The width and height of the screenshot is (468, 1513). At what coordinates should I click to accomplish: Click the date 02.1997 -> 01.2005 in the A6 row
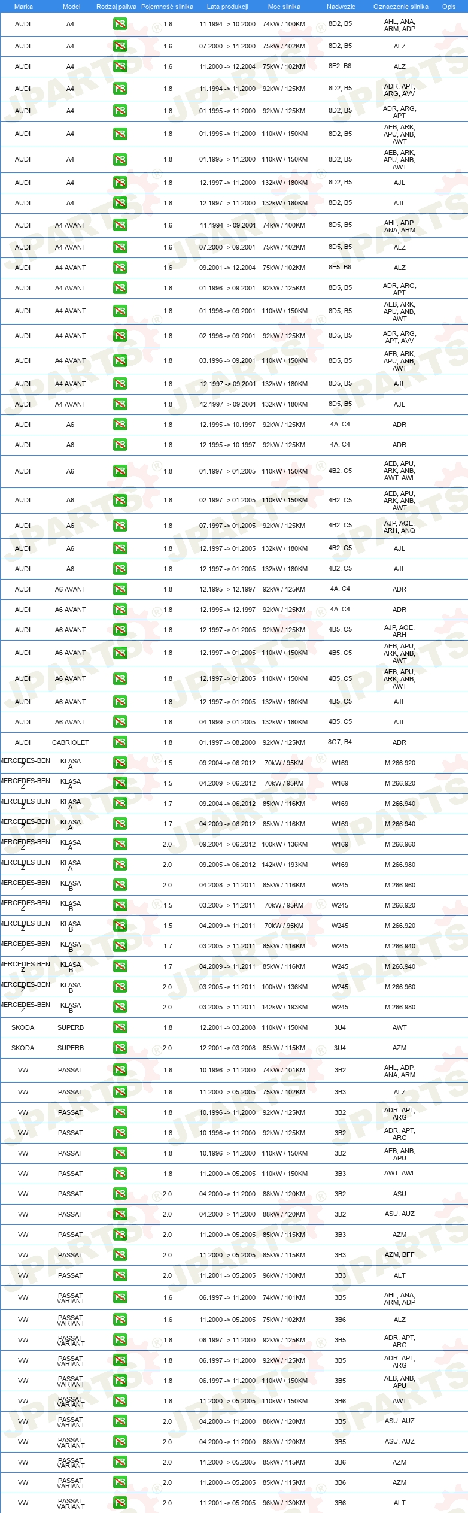(227, 500)
